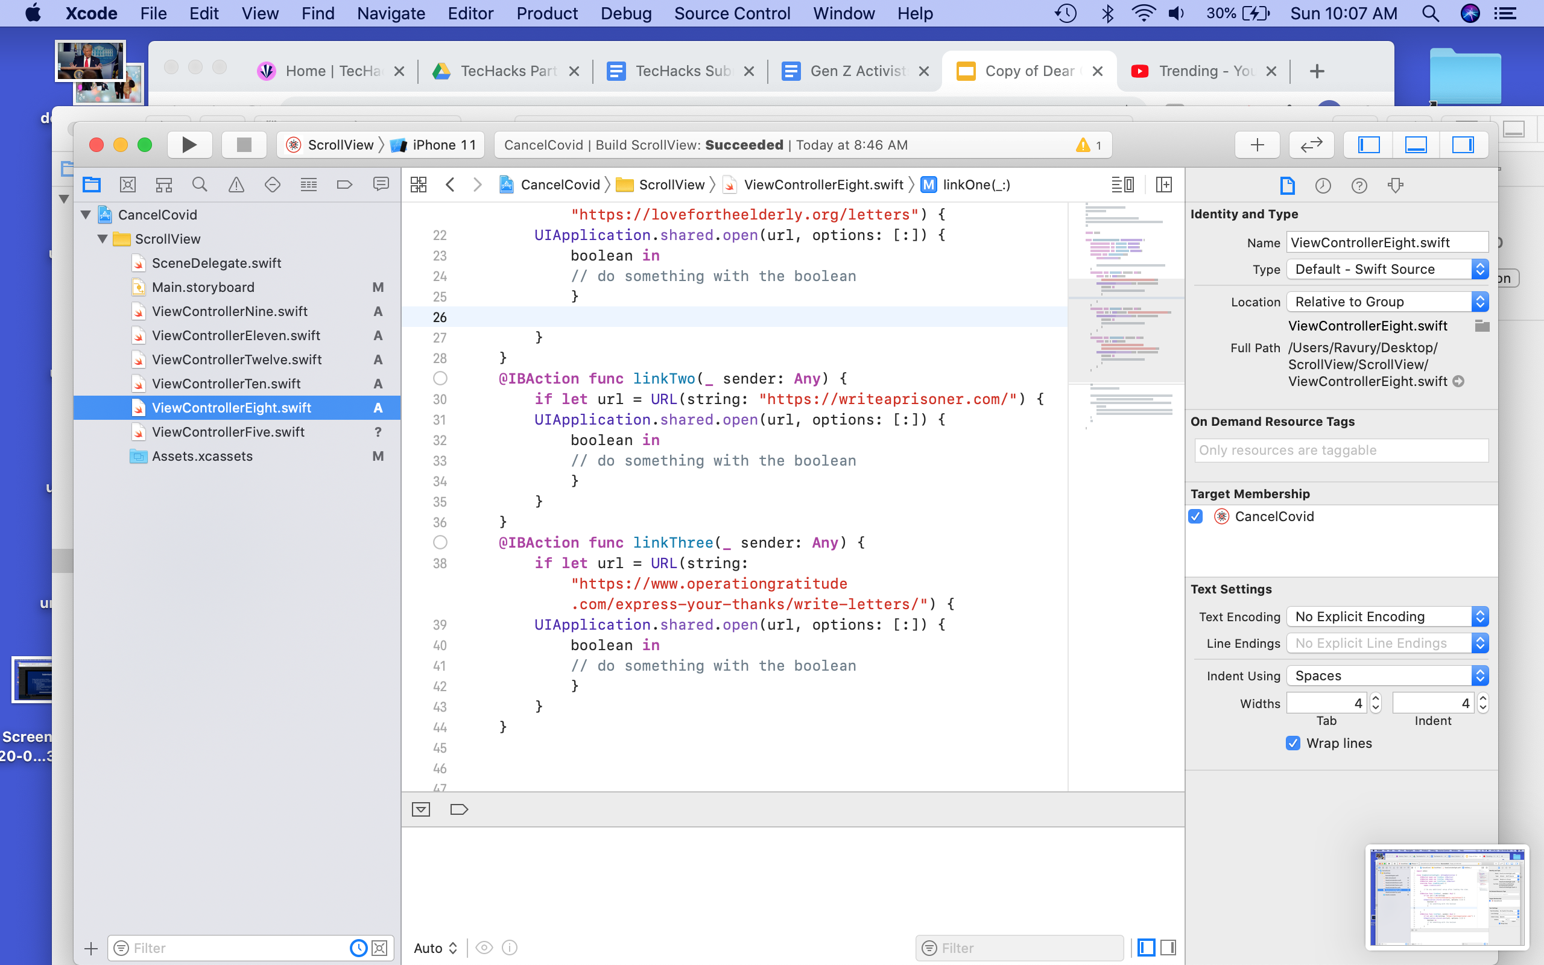This screenshot has height=965, width=1544.
Task: Toggle CancelCovid target membership checkbox
Action: (x=1196, y=516)
